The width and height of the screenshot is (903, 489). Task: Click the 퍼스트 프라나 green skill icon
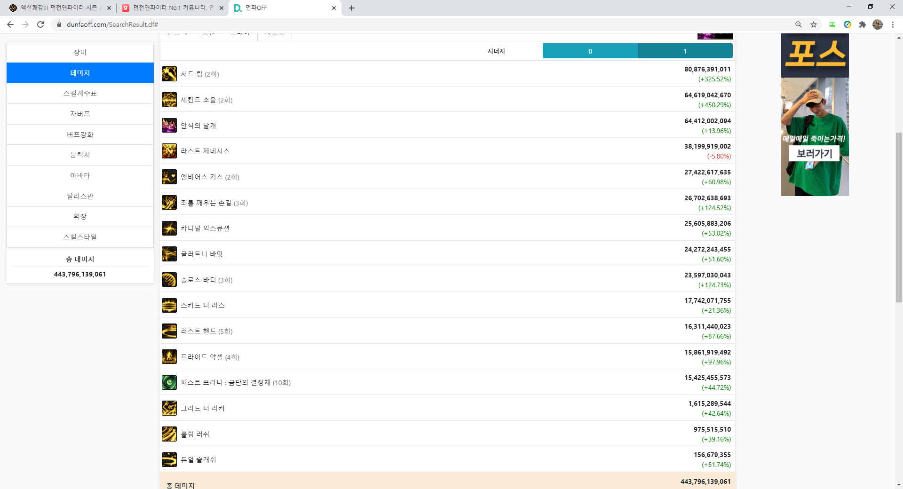[x=169, y=383]
